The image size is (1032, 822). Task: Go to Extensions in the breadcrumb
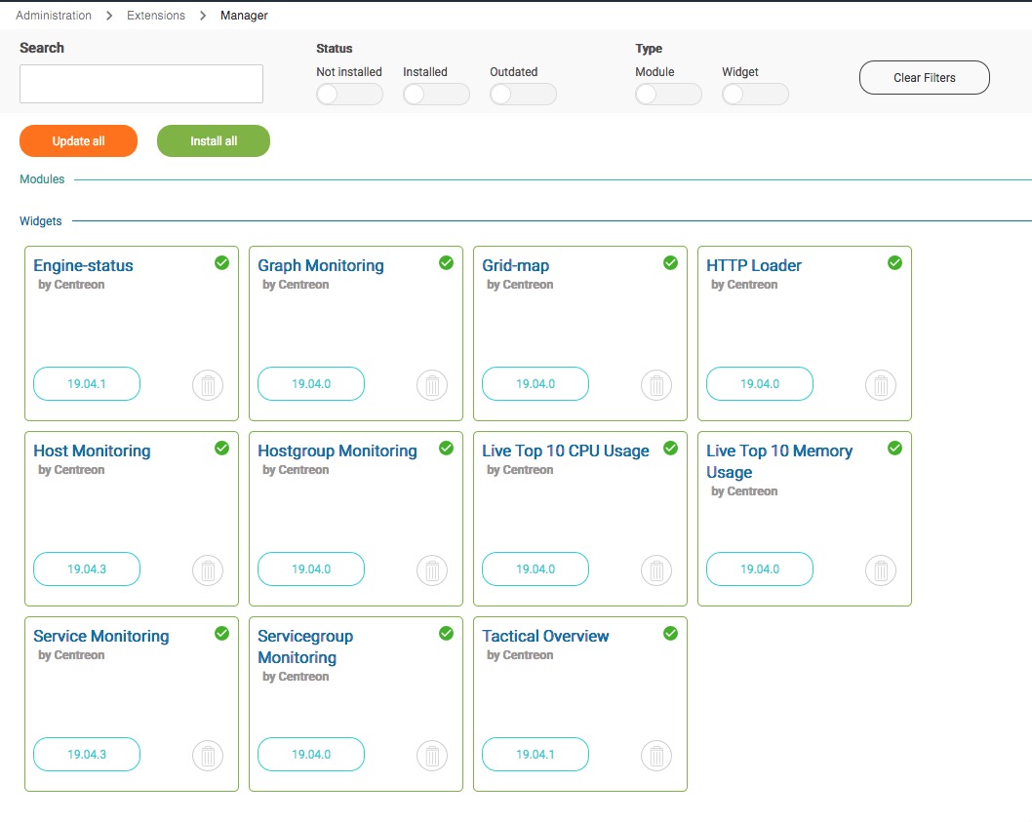click(x=156, y=16)
